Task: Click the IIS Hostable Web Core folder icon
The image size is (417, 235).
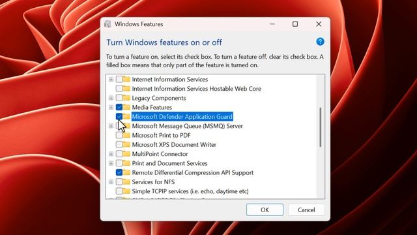Action: [x=126, y=89]
